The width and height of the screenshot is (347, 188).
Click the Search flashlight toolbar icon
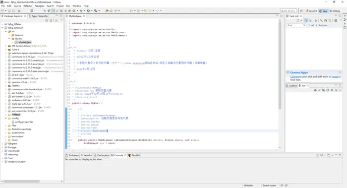coord(116,10)
